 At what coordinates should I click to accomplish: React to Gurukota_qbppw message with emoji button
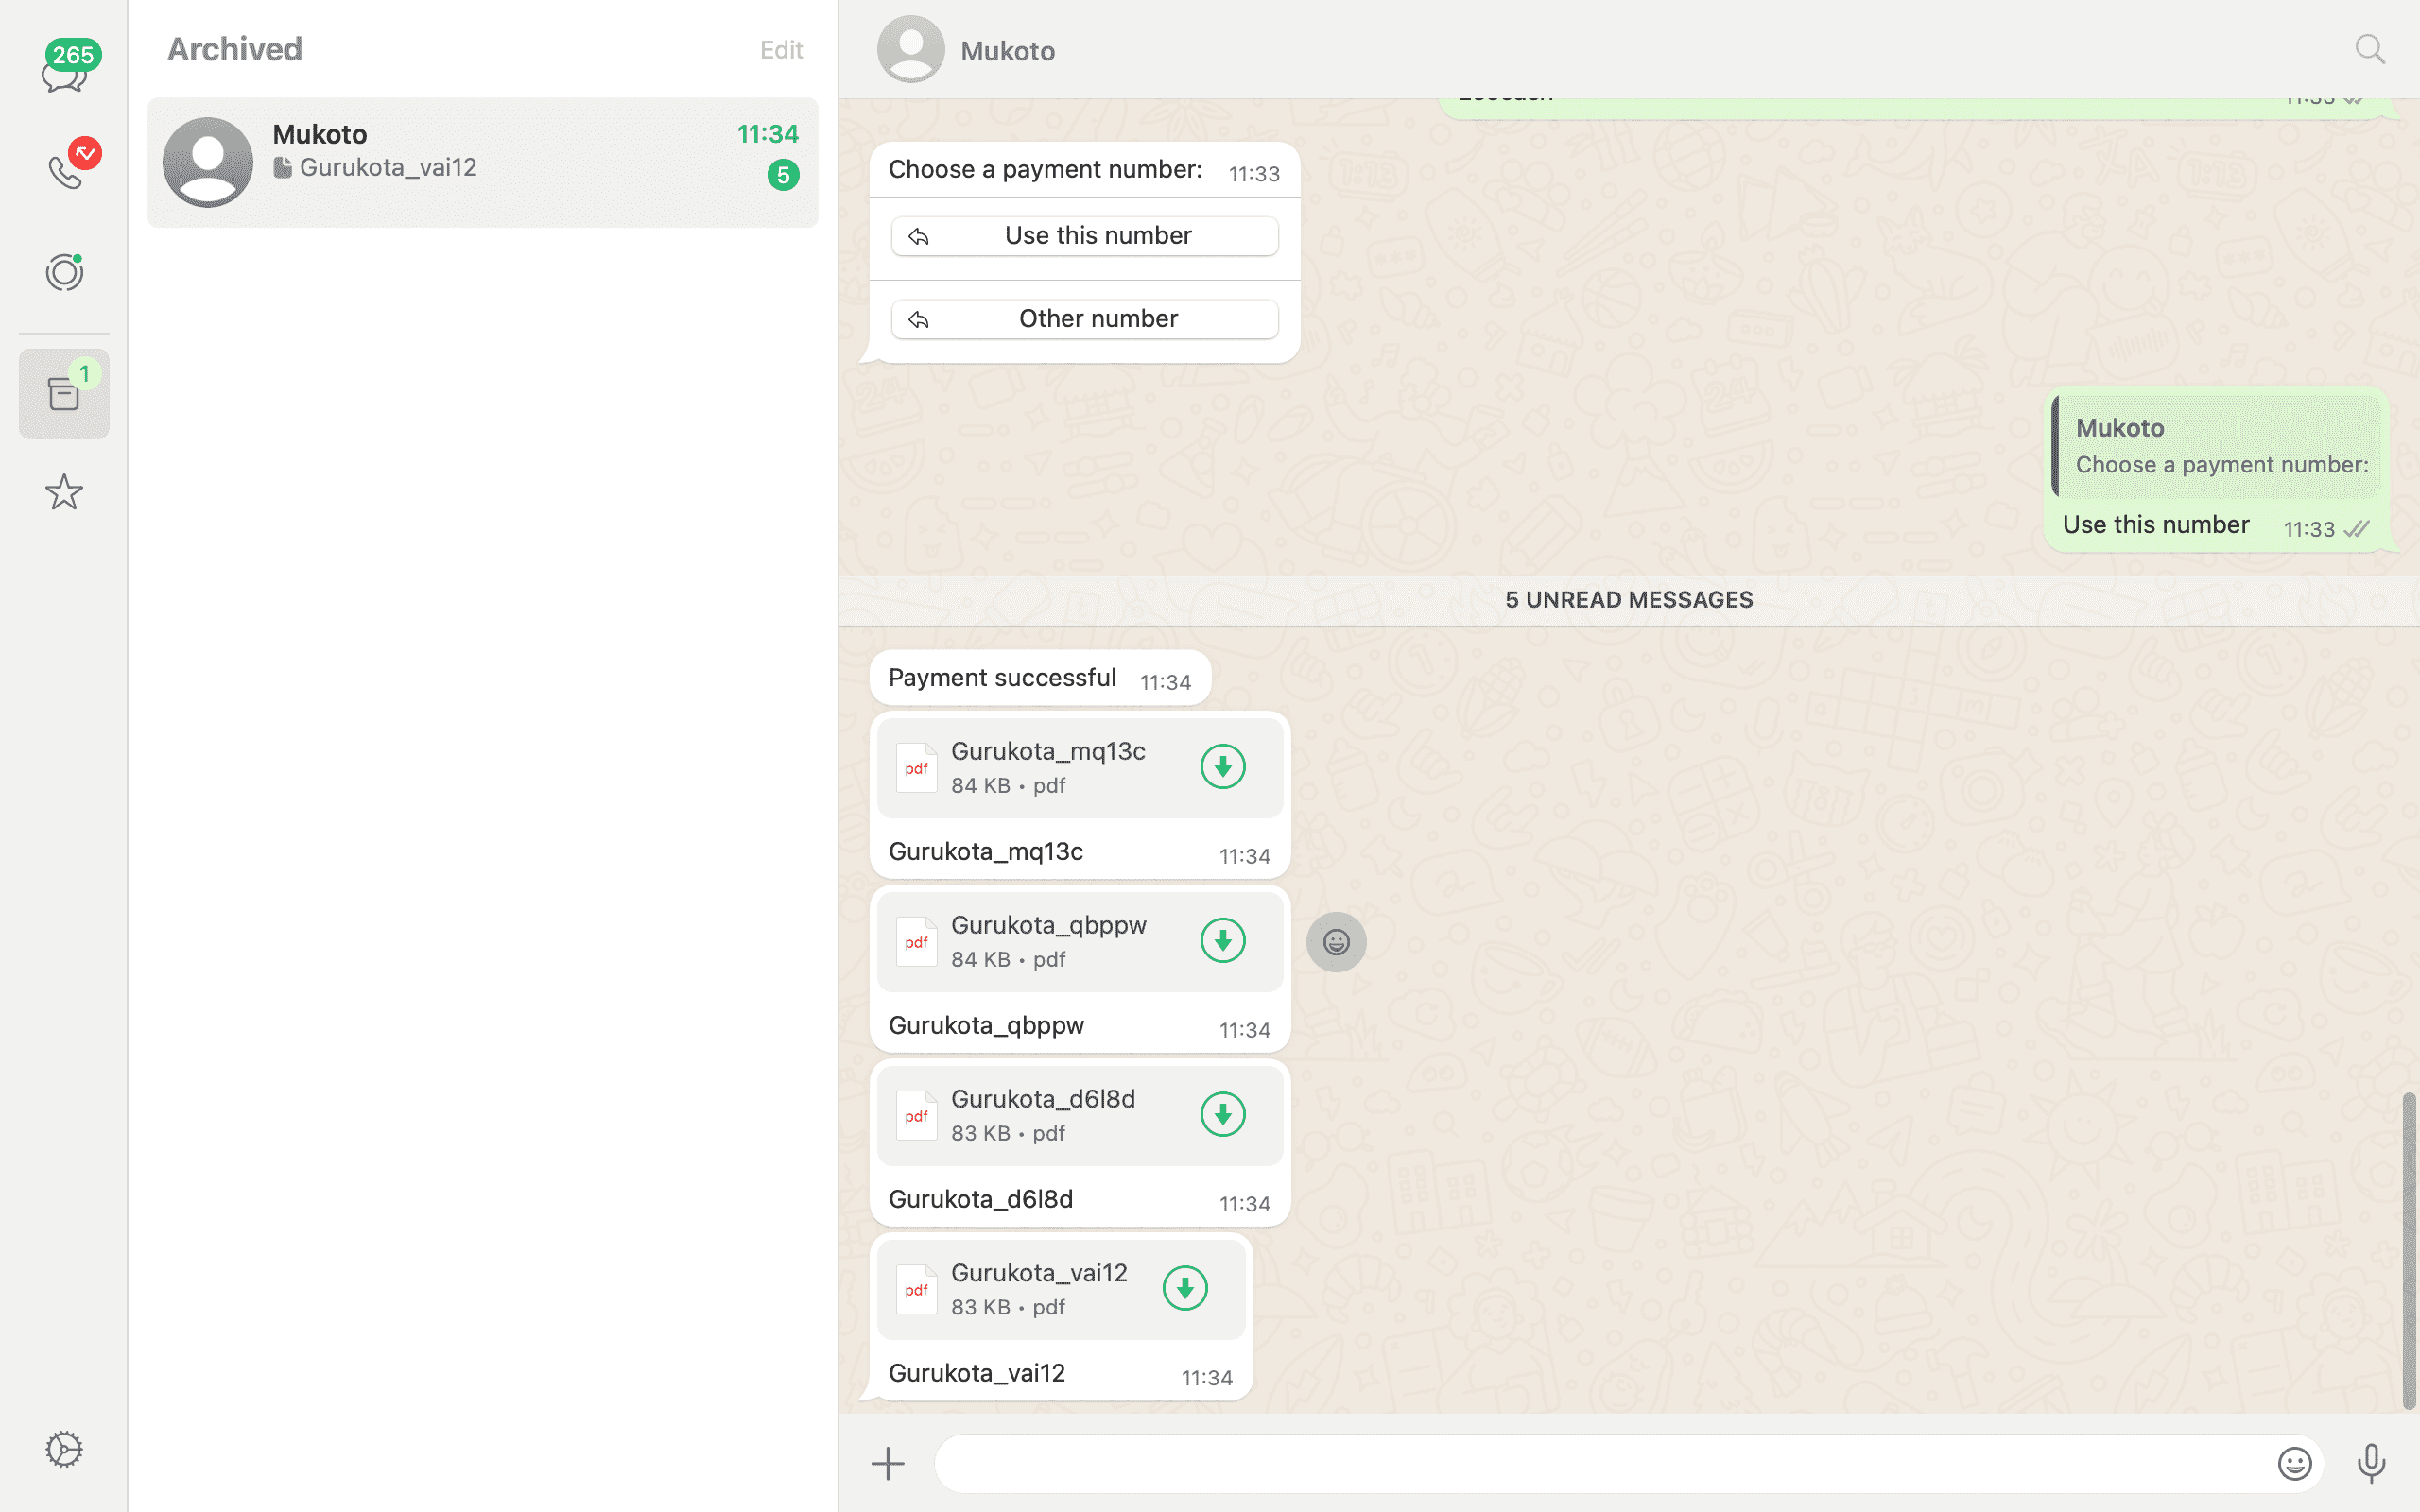click(x=1336, y=942)
